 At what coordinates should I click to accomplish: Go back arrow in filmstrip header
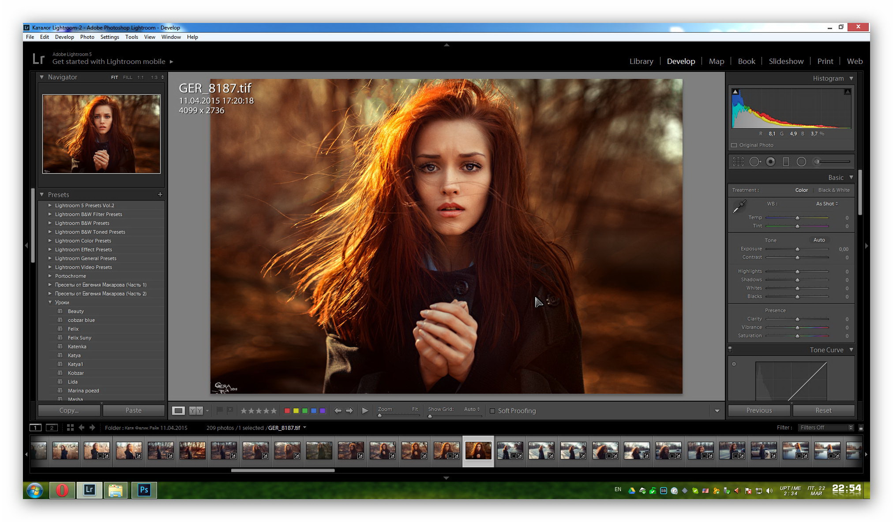click(81, 428)
